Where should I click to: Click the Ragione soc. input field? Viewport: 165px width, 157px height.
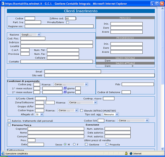pos(59,26)
